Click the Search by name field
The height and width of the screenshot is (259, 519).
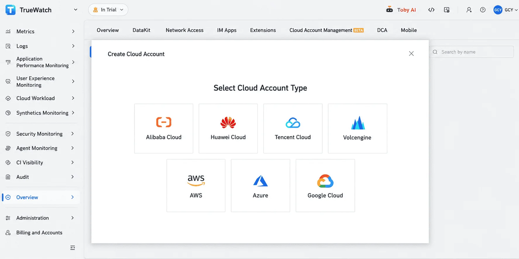(472, 52)
